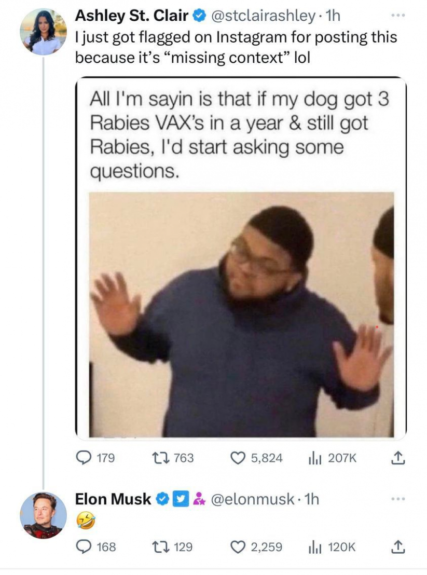Like Ashley St. Clair's tweet
Viewport: 427px width, 575px height.
(238, 458)
